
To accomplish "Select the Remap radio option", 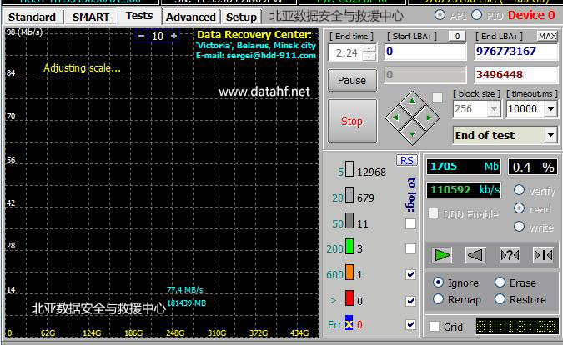I will pyautogui.click(x=439, y=299).
